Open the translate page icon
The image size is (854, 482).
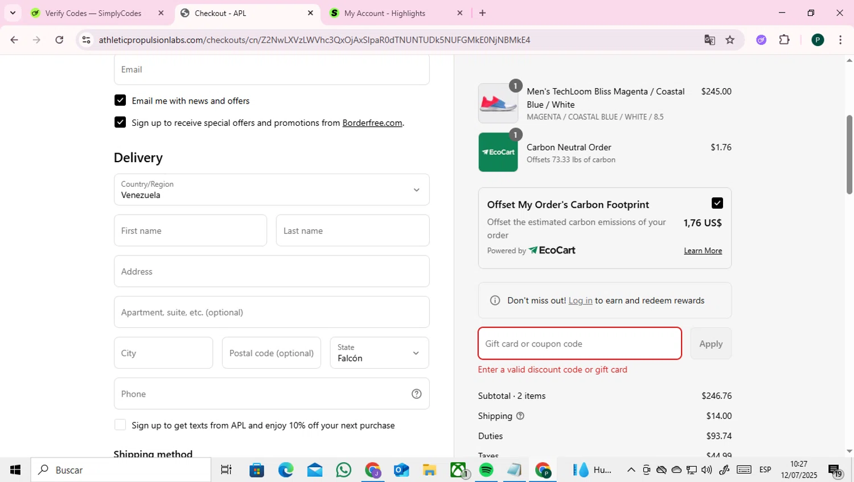[x=709, y=40]
